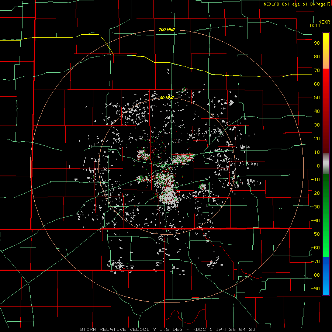Pick the gray zero-velocity color bar segment
The image size is (332, 332).
(x=326, y=163)
